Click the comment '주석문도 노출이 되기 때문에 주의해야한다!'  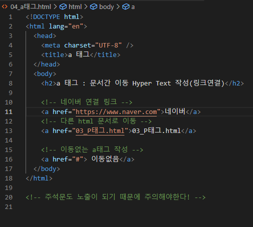(x=117, y=197)
